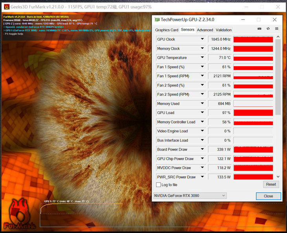This screenshot has height=233, width=287.
Task: Click the FurMark icon in title bar
Action: point(7,7)
